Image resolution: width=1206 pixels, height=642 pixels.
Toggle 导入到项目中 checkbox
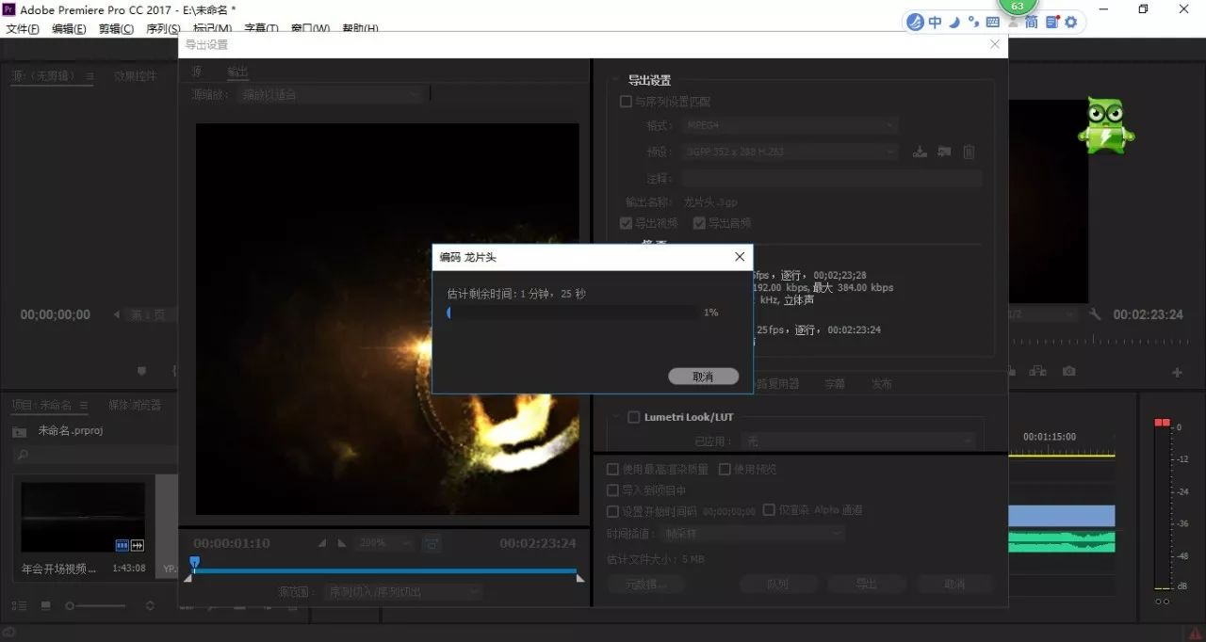point(612,490)
